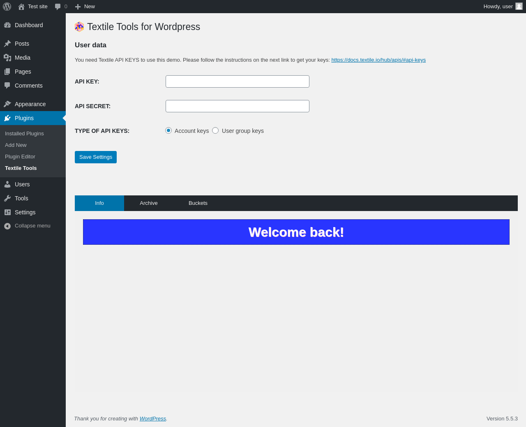
Task: Click the WordPress logo in admin bar
Action: coord(7,7)
